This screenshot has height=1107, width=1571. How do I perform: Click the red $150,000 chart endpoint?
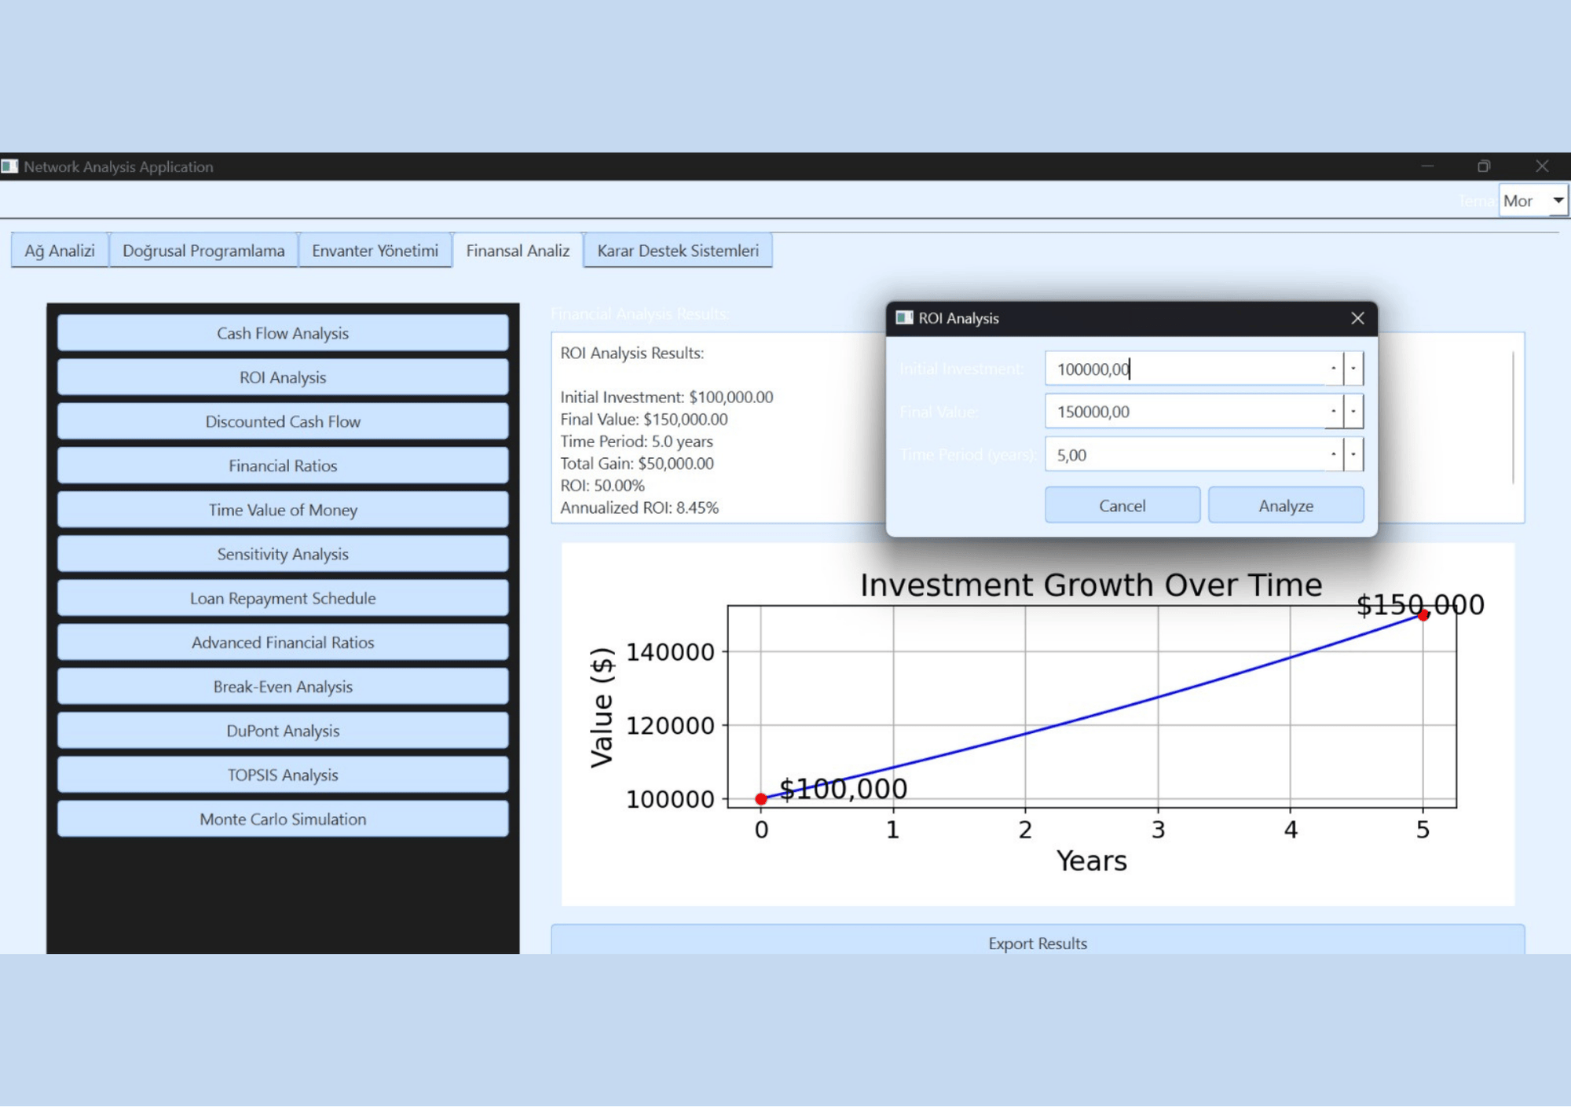coord(1423,615)
